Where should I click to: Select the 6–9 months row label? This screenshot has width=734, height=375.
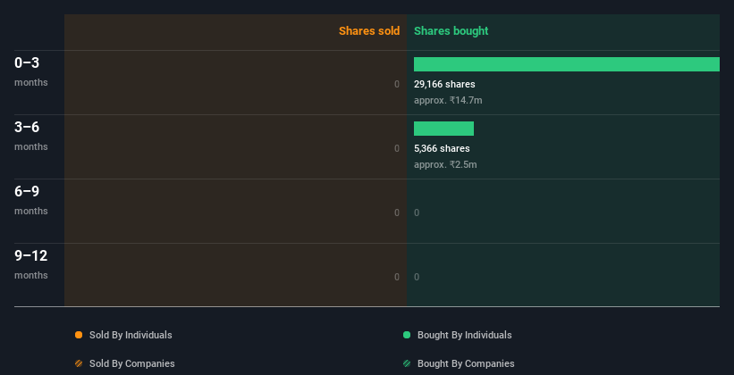(x=31, y=200)
